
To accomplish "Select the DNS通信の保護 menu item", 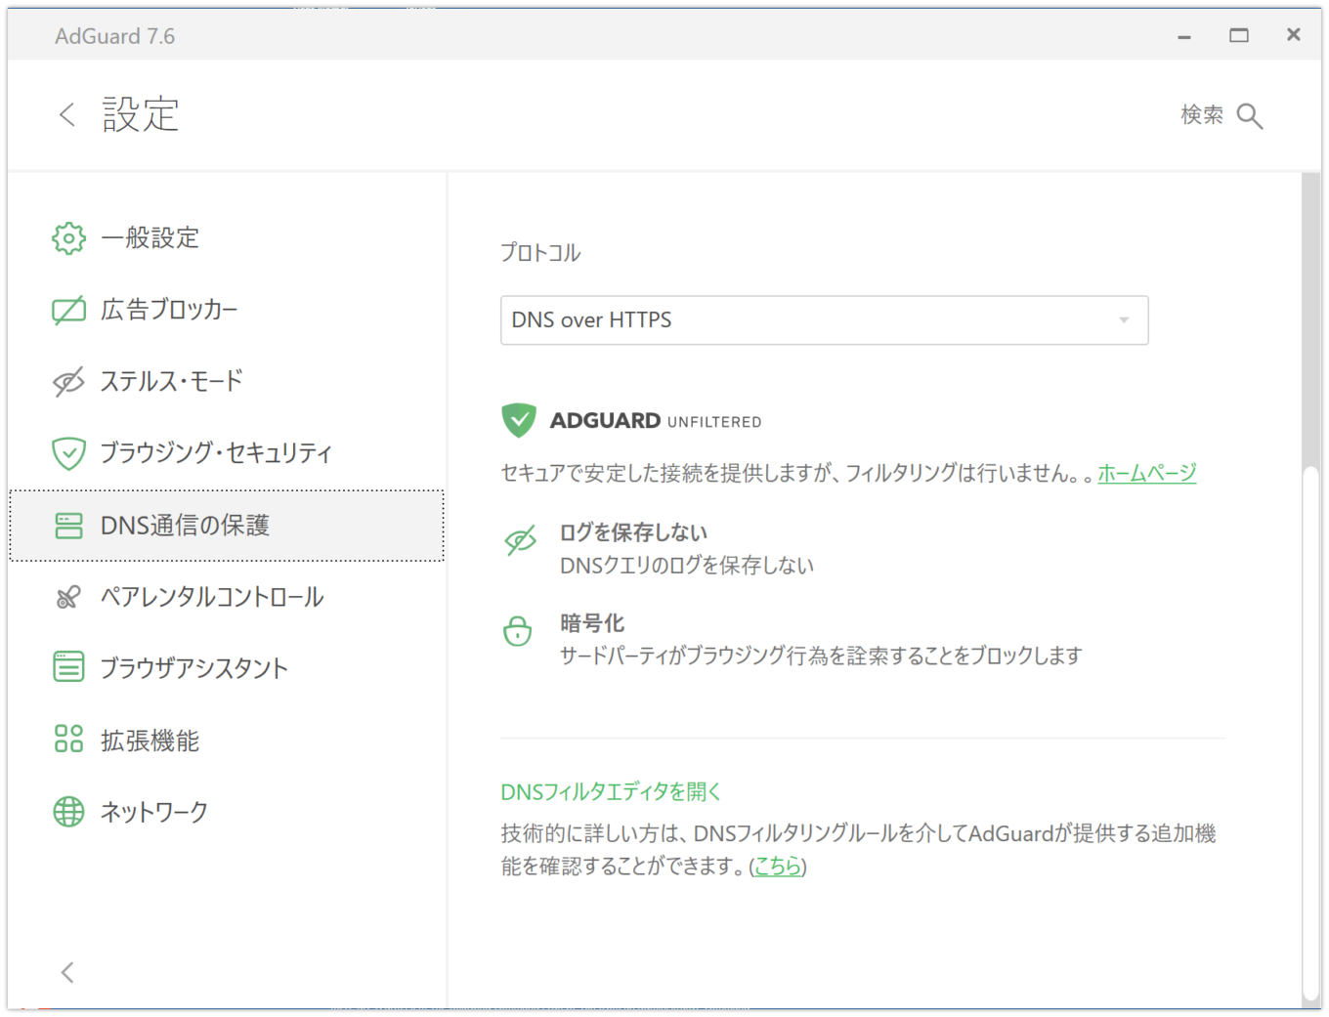I will coord(227,526).
